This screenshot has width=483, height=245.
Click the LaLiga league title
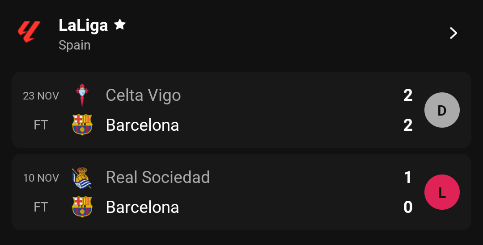(x=83, y=25)
